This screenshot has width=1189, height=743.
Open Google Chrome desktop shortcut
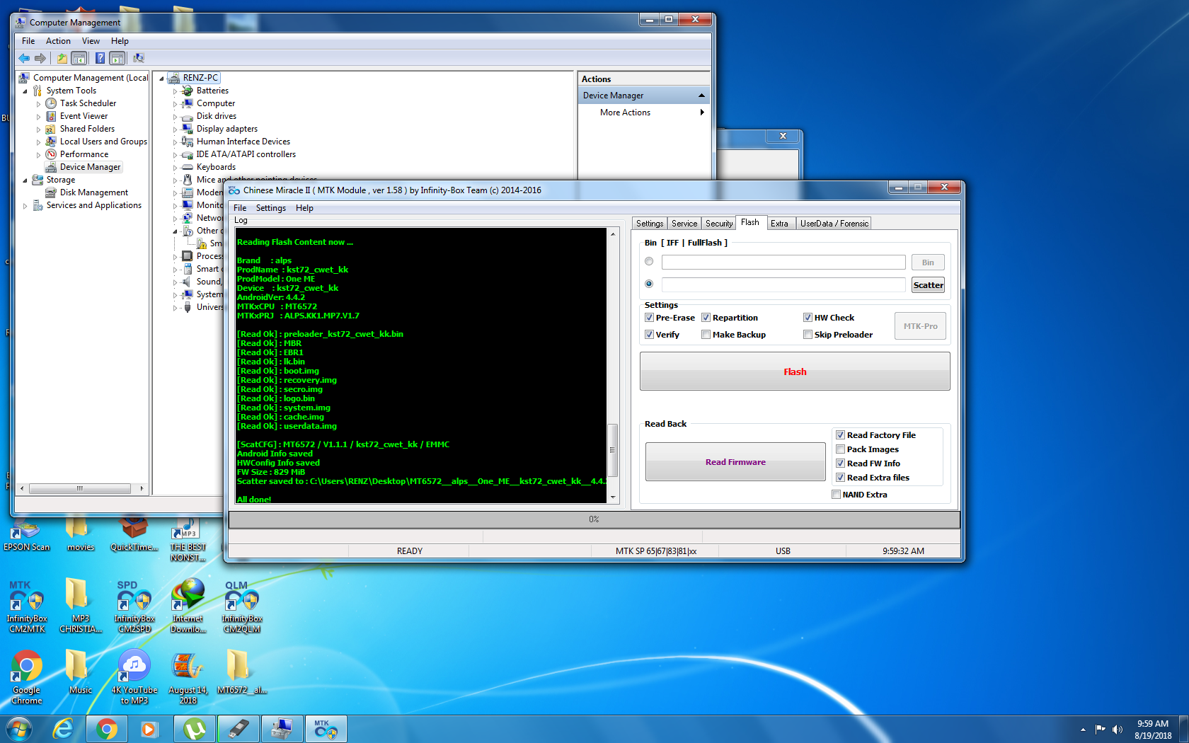(x=26, y=677)
